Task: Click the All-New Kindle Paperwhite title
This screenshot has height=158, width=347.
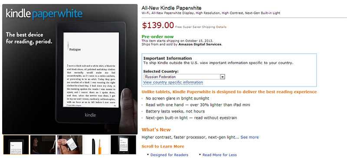Action: pyautogui.click(x=171, y=8)
